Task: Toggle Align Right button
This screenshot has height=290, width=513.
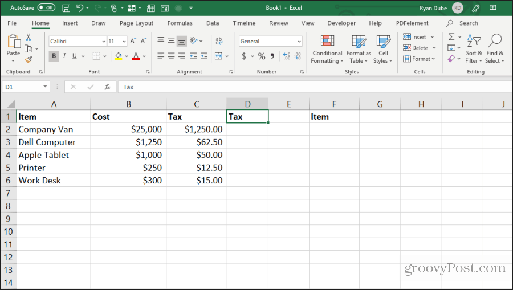Action: [182, 56]
